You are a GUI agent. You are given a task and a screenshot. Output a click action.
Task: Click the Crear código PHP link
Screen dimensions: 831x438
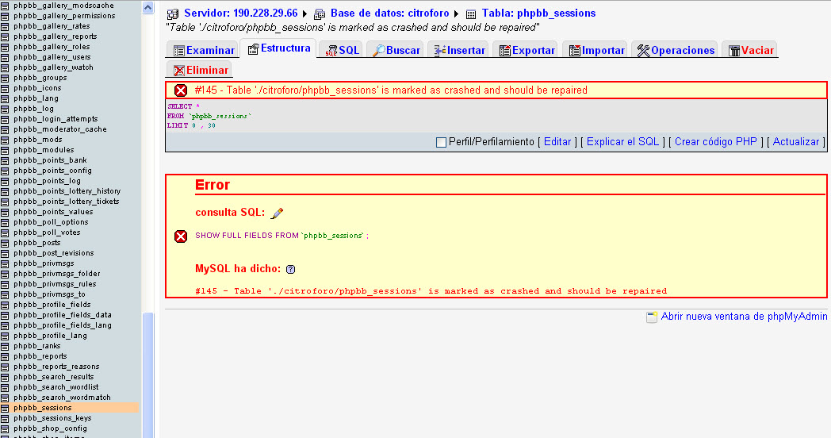(x=715, y=142)
